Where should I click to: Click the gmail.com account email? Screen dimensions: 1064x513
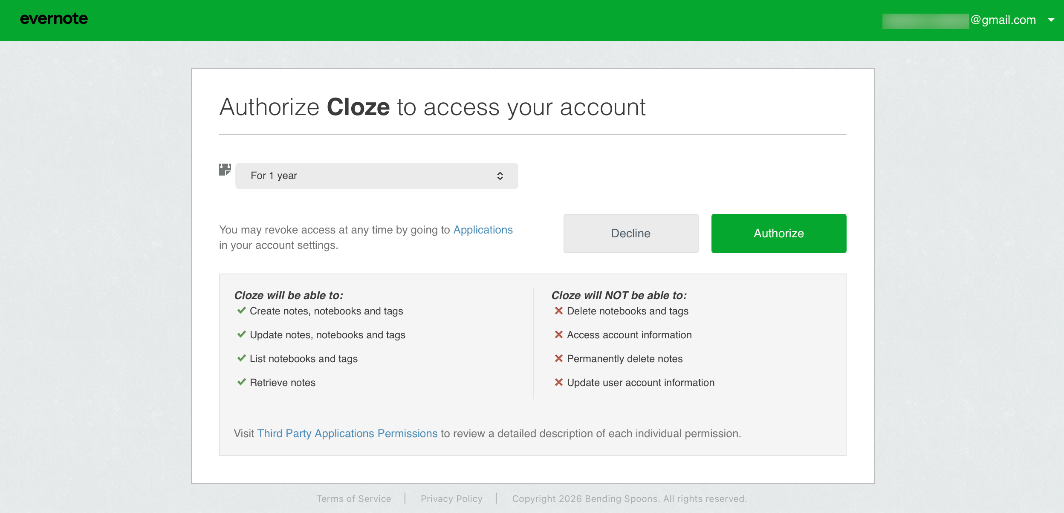959,20
